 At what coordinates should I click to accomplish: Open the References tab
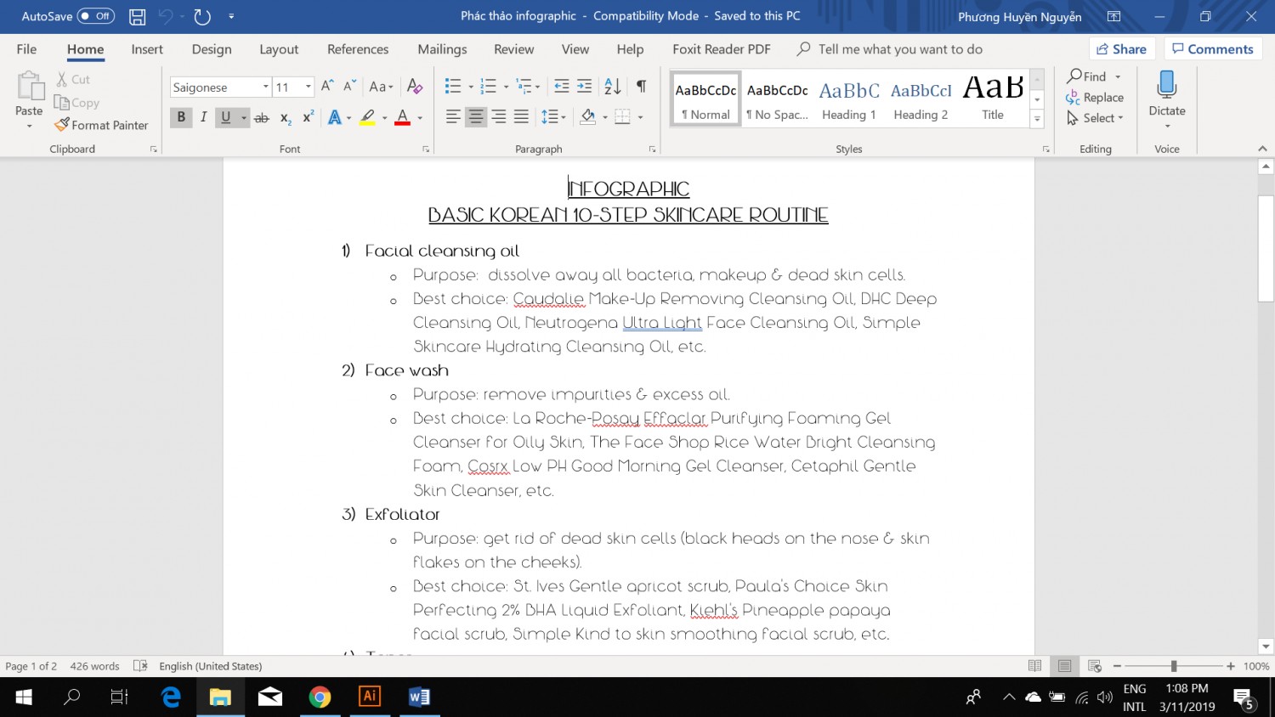click(x=358, y=49)
